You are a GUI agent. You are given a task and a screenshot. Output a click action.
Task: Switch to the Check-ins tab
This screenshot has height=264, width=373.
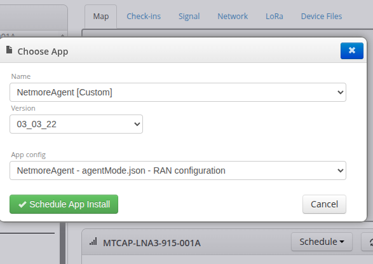[144, 16]
